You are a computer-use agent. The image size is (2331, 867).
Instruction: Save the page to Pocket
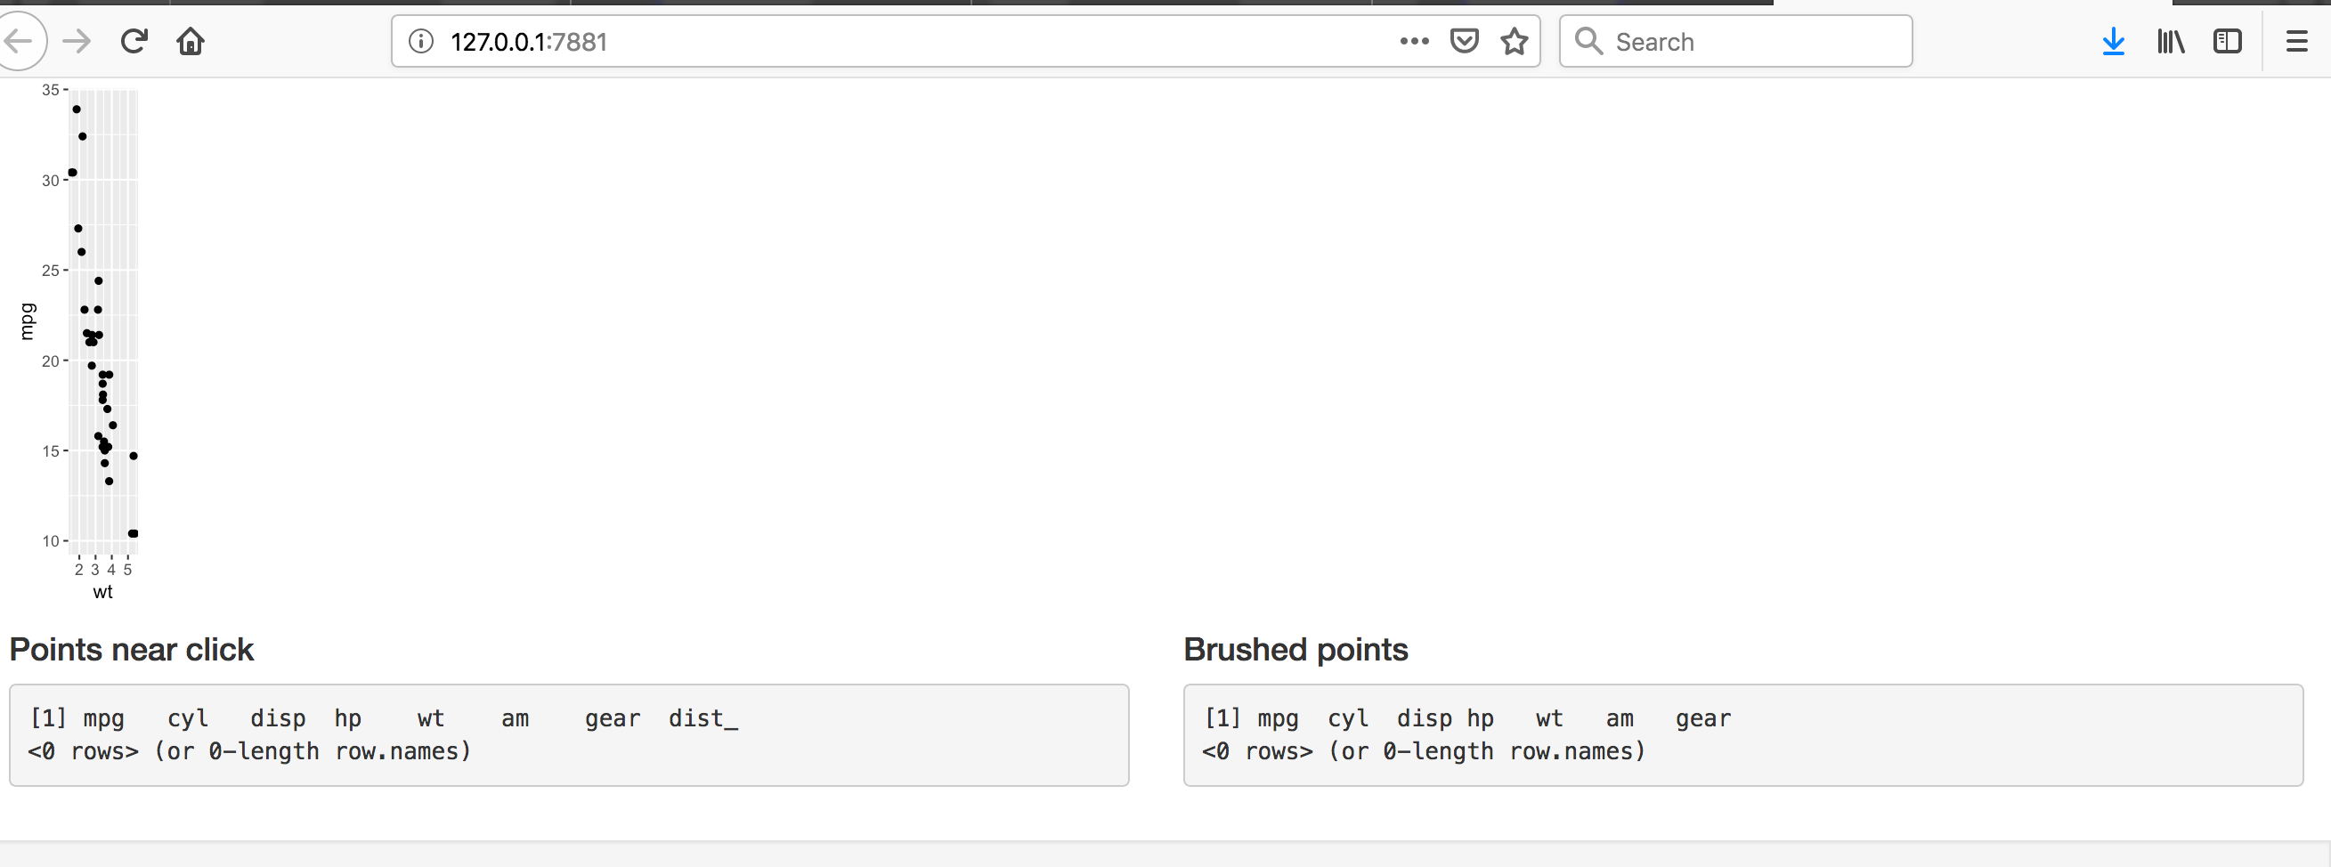(x=1463, y=41)
